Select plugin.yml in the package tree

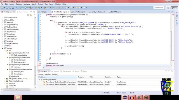click(15, 76)
